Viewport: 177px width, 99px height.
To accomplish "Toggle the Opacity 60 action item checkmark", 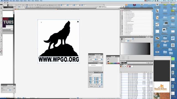I will pyautogui.click(x=121, y=12).
